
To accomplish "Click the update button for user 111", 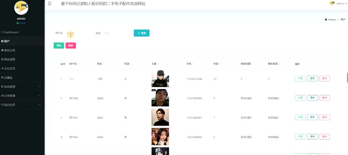I will [x=313, y=79].
